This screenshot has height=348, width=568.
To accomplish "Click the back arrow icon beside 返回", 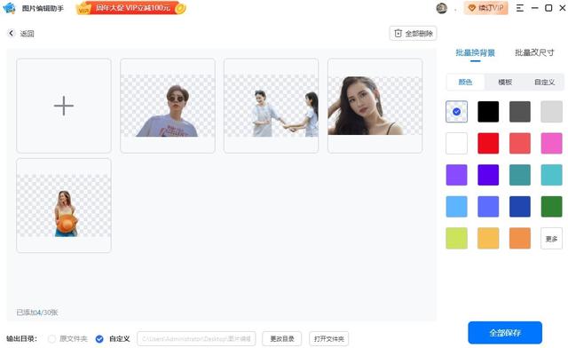I will point(12,34).
